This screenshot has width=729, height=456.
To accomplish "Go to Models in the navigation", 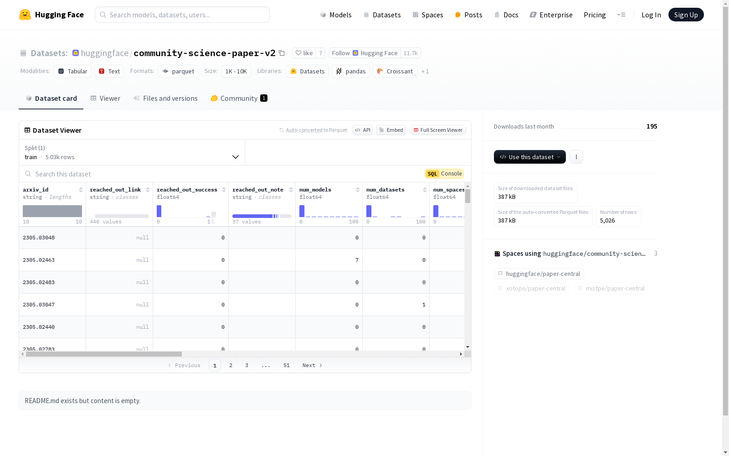I will click(x=336, y=15).
